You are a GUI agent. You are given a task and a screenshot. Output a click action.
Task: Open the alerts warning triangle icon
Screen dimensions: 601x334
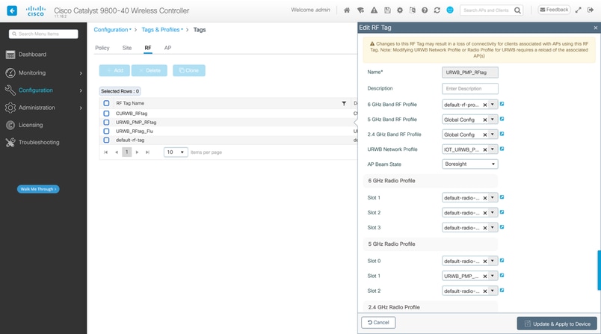click(x=374, y=10)
